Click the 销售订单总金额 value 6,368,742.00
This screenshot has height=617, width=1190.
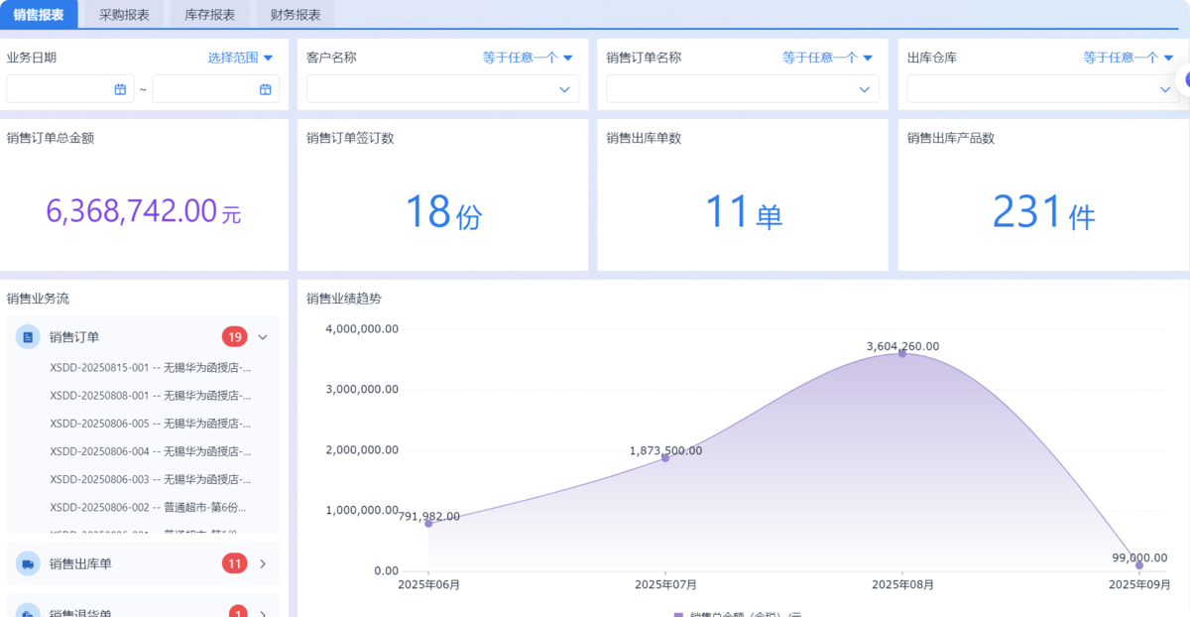pyautogui.click(x=143, y=210)
